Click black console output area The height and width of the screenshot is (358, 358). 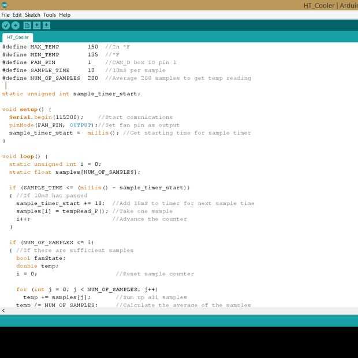point(179,342)
